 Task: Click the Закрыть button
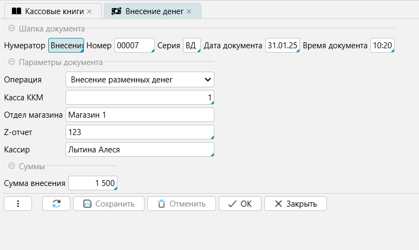click(295, 204)
